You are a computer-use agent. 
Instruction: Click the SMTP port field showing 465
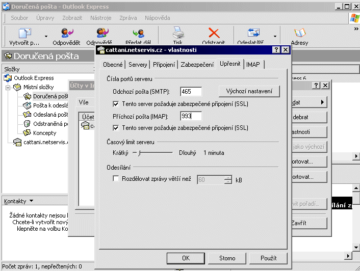click(191, 92)
